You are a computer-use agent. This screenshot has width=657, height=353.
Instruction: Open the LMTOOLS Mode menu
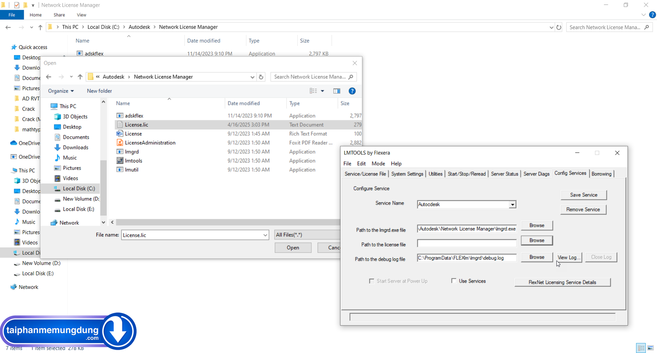pyautogui.click(x=378, y=164)
